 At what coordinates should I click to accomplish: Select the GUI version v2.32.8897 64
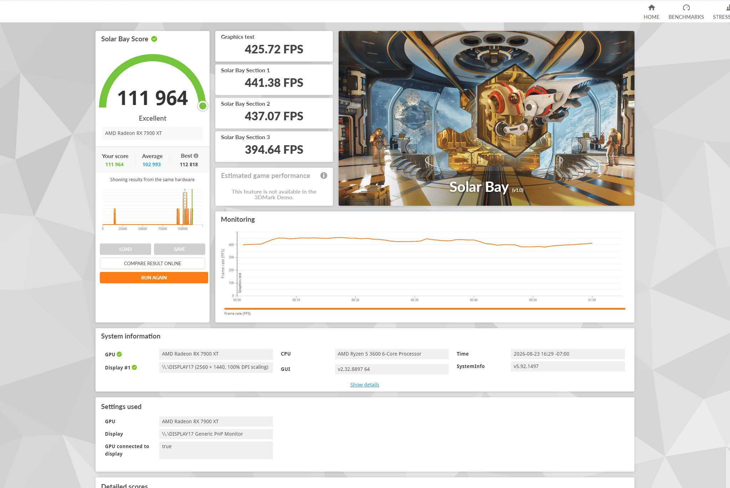coord(392,369)
